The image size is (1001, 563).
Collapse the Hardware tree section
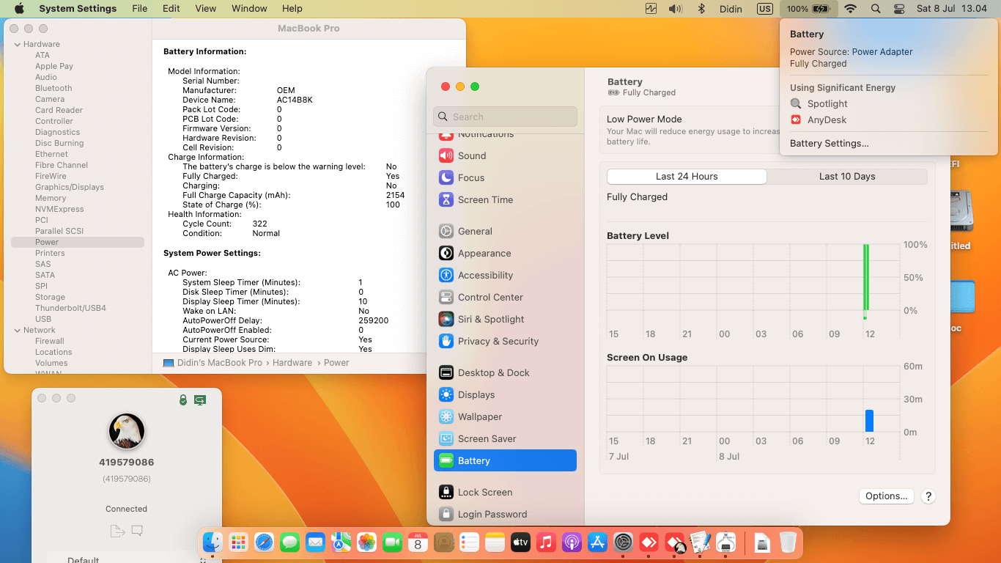(x=17, y=44)
